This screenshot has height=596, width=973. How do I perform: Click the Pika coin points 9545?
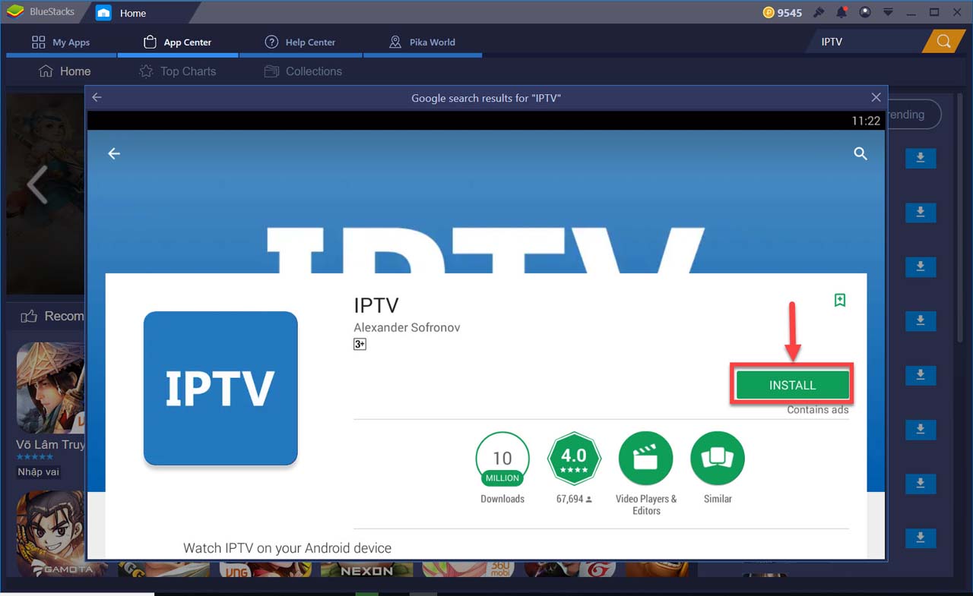(781, 13)
